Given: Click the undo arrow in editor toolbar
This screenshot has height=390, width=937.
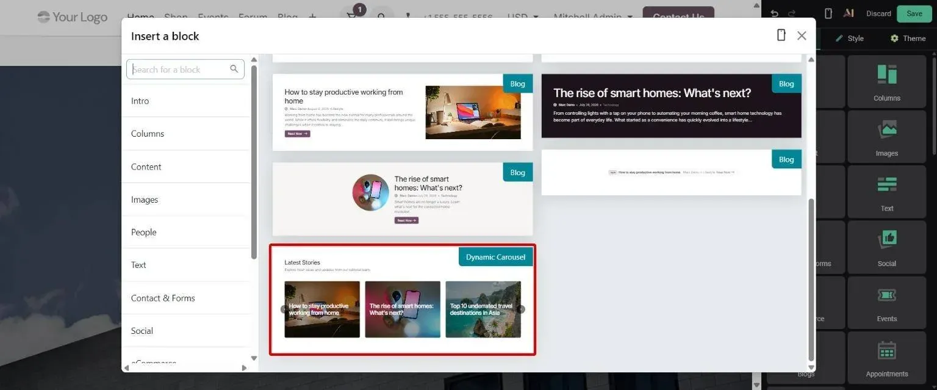Looking at the screenshot, I should pyautogui.click(x=774, y=13).
